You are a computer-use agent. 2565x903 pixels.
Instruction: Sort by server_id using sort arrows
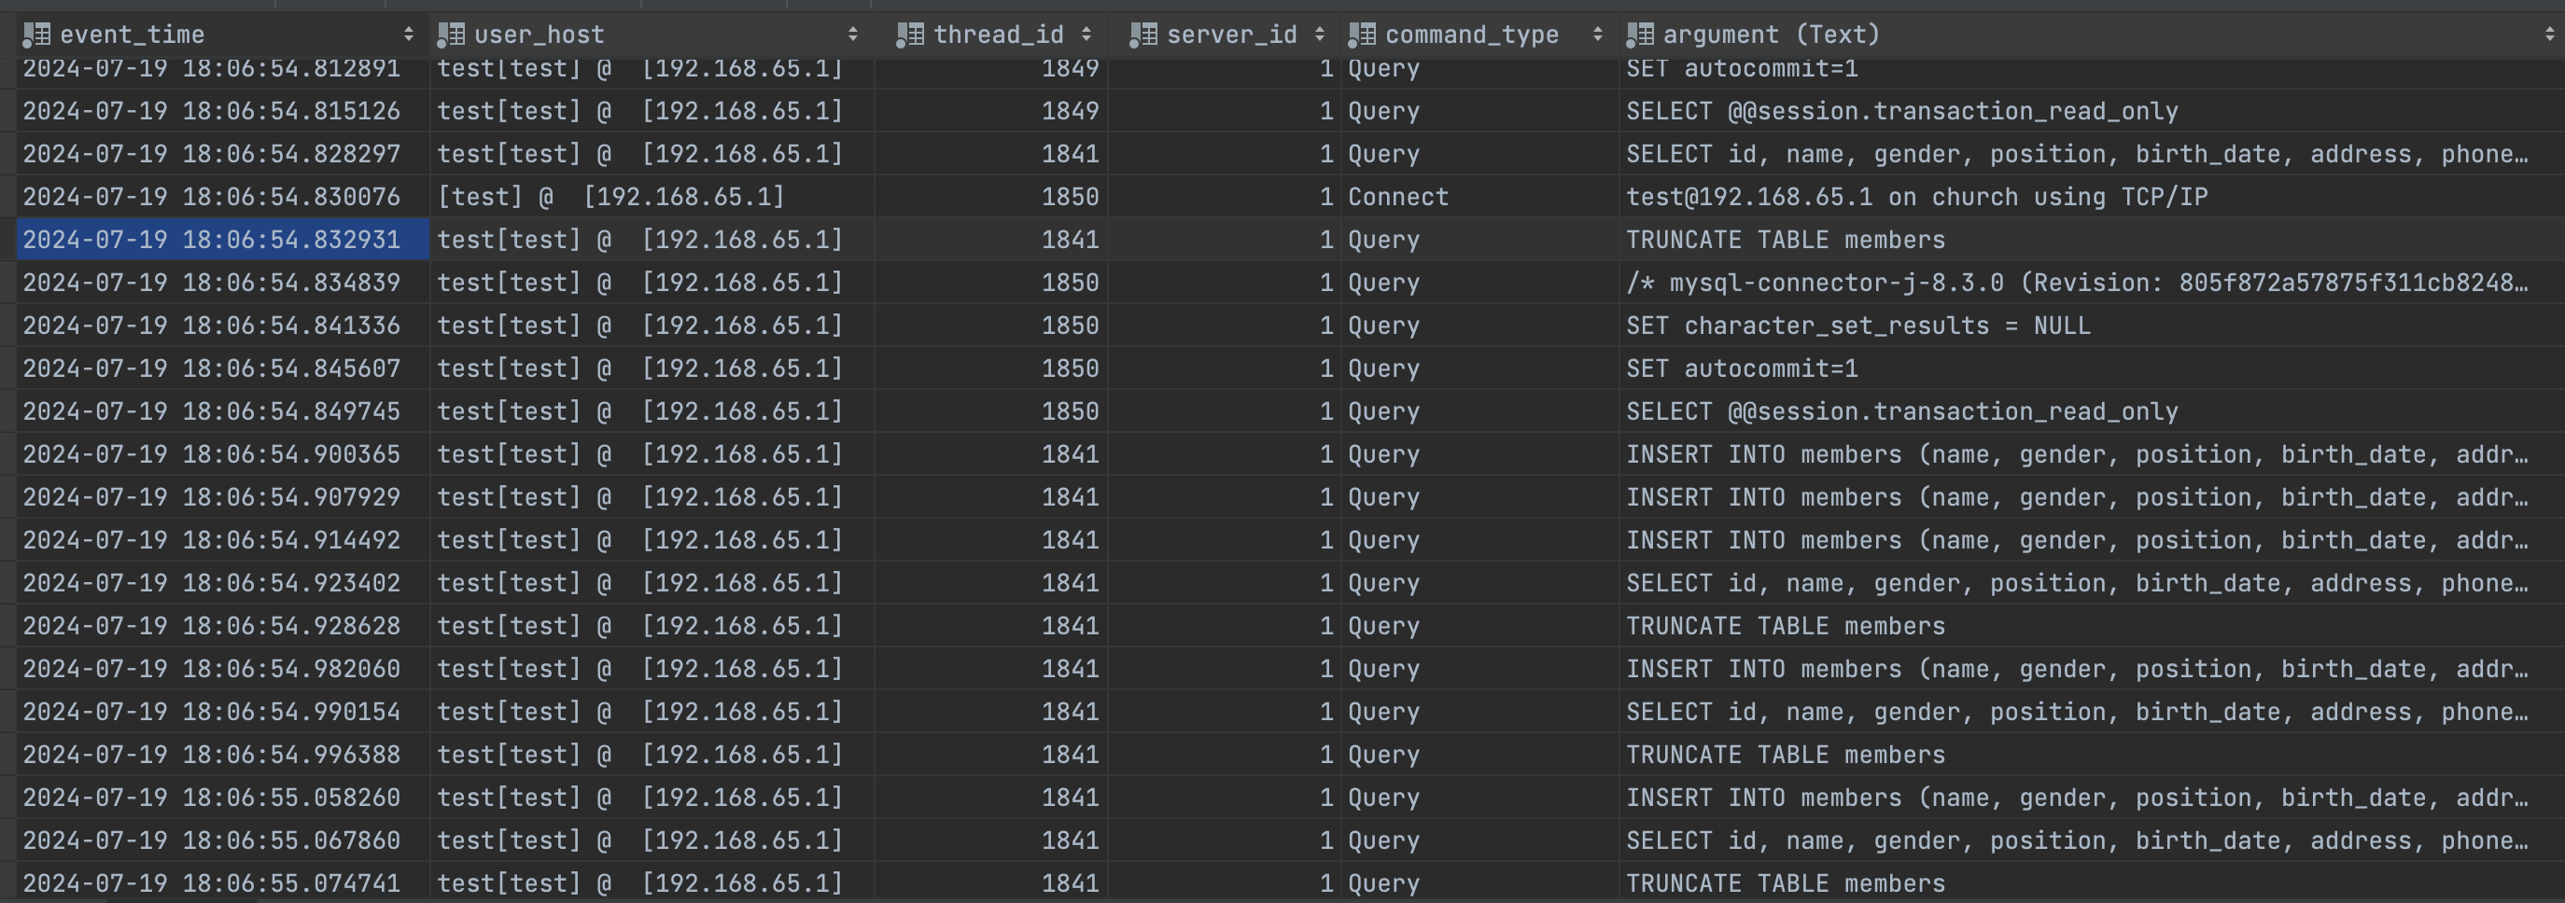pyautogui.click(x=1319, y=35)
